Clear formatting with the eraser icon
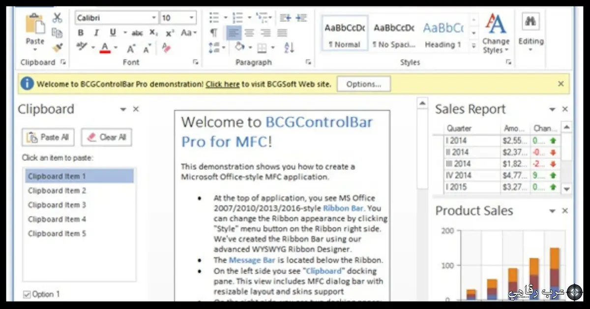The width and height of the screenshot is (590, 309). (x=166, y=48)
